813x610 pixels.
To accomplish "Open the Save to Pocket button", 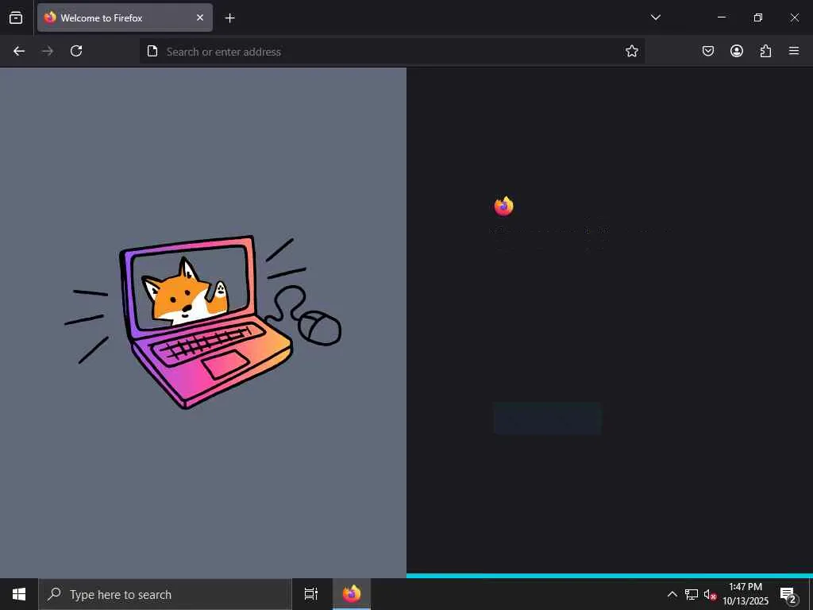I will [708, 51].
